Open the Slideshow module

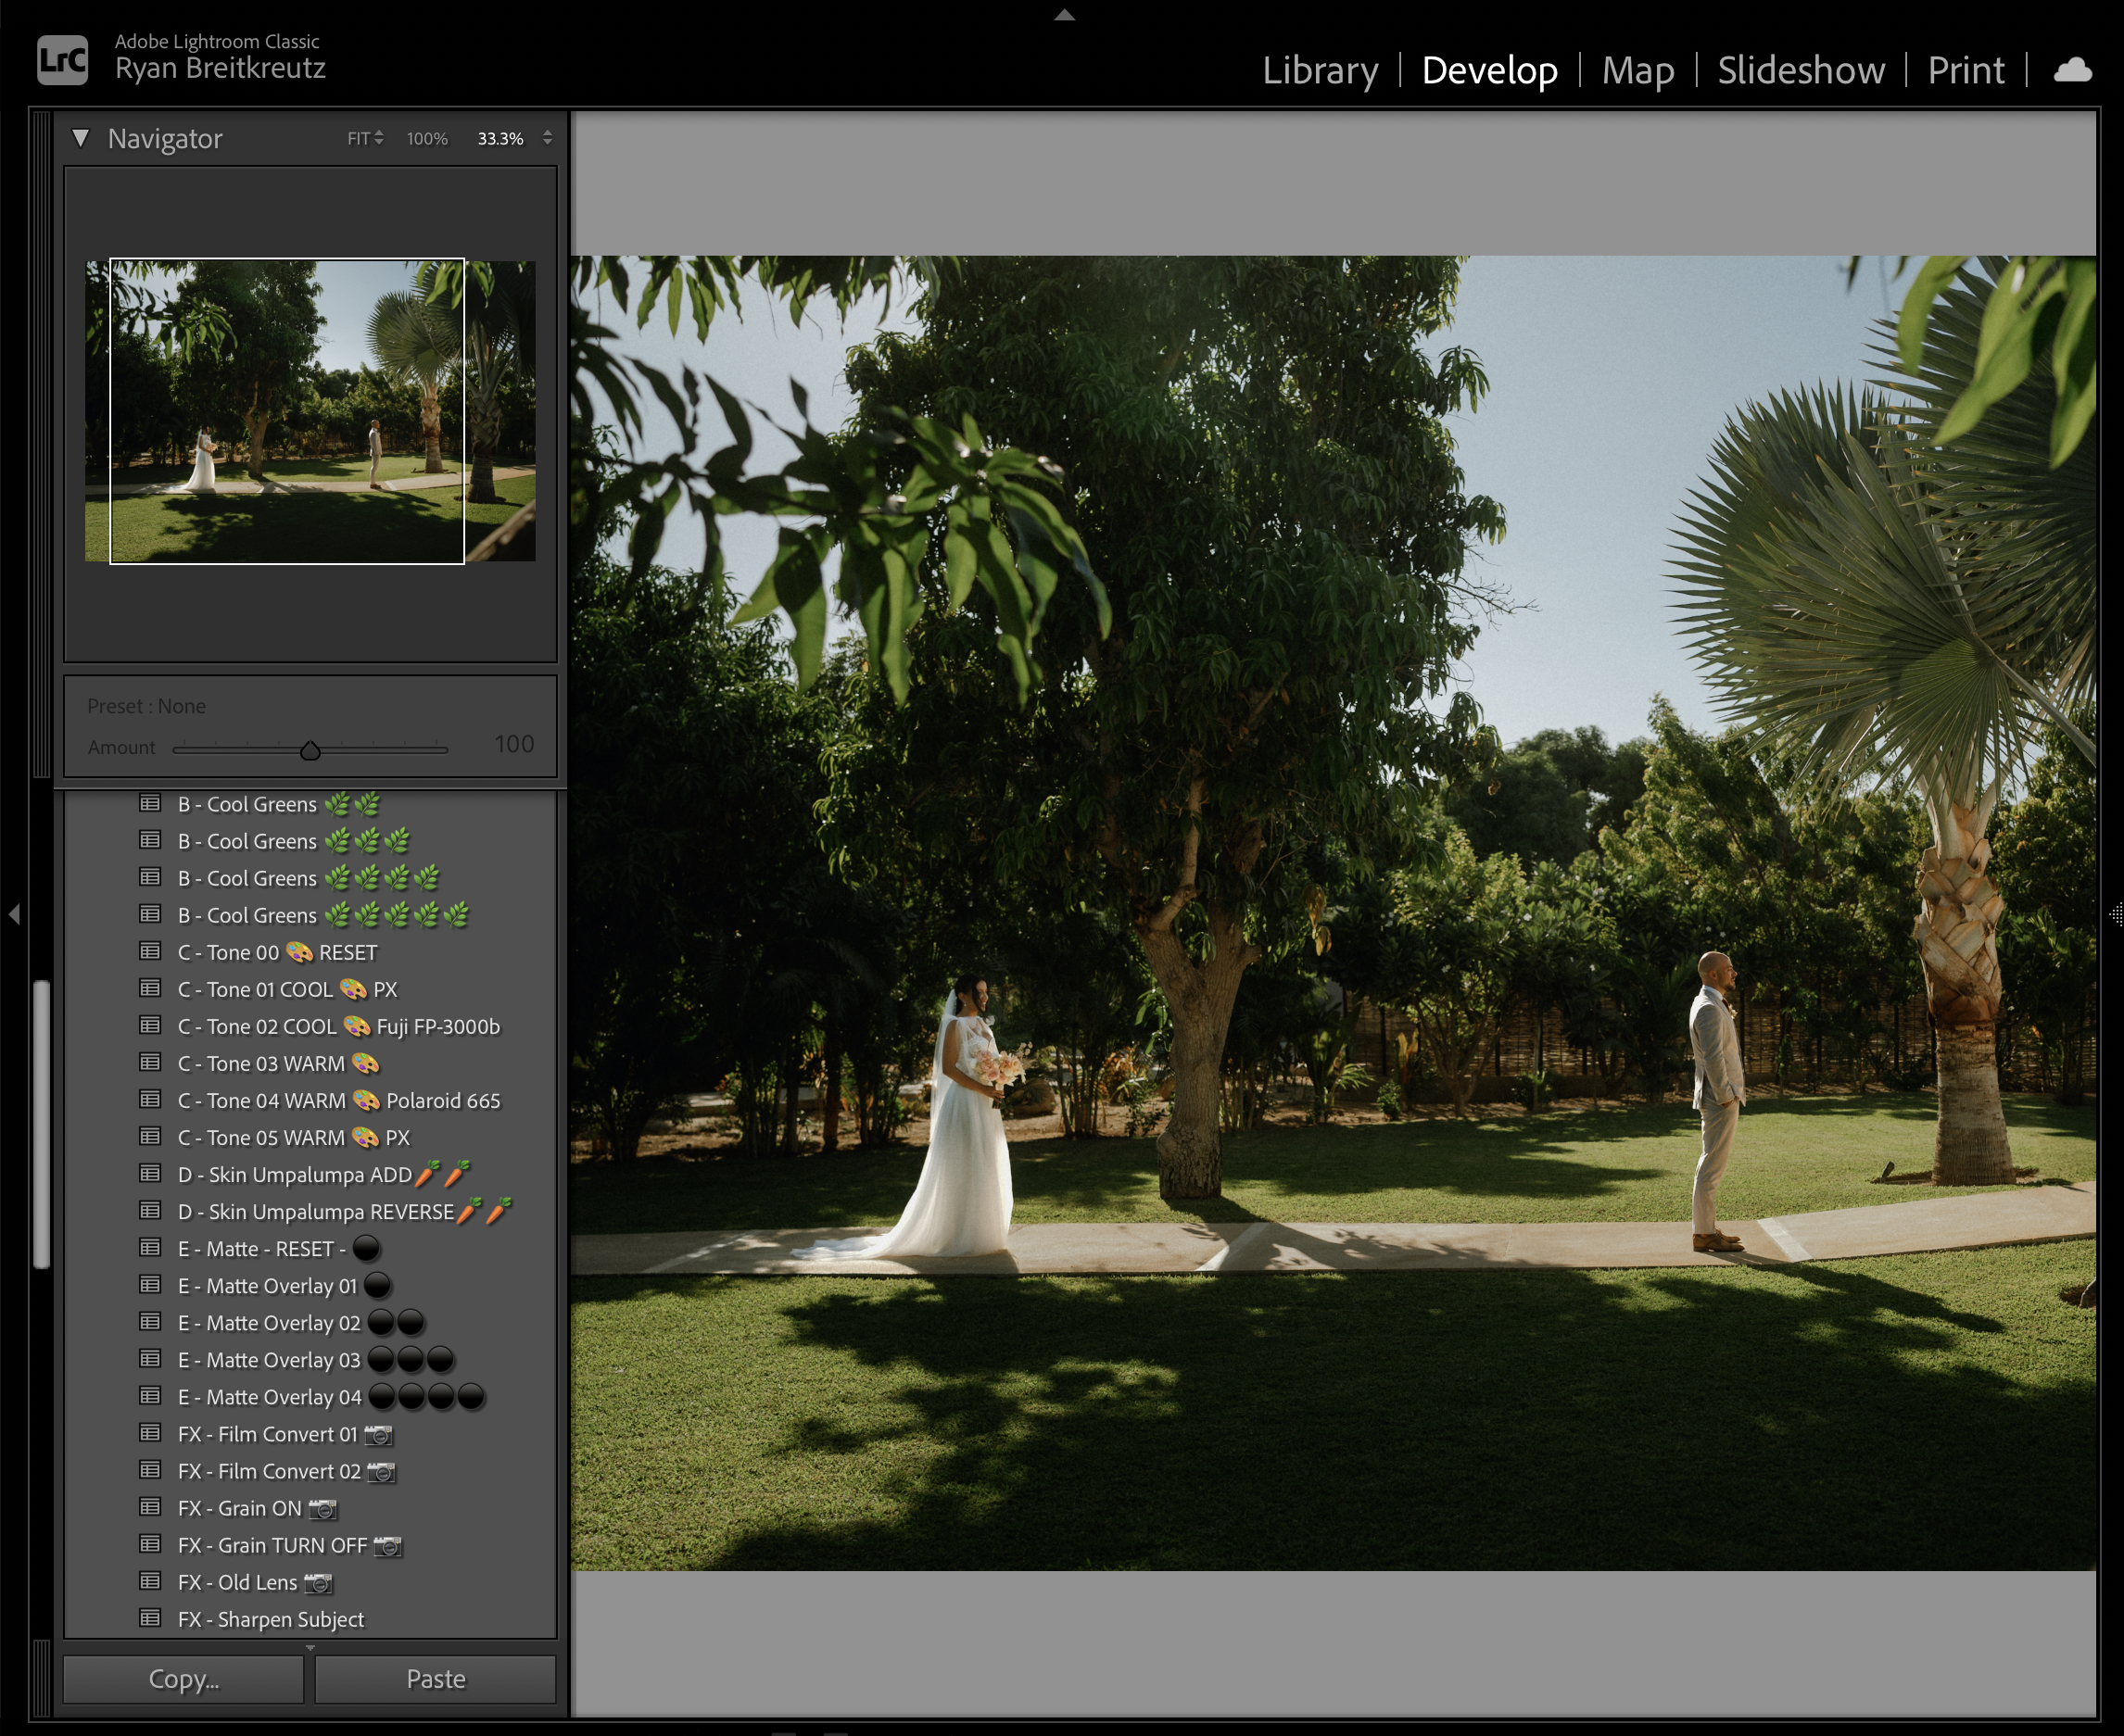[1800, 70]
